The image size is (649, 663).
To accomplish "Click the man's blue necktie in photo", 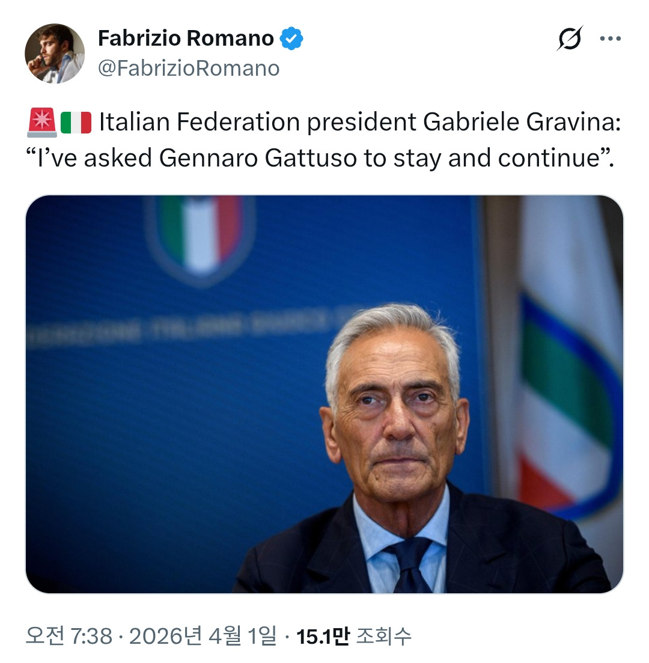I will pos(410,565).
